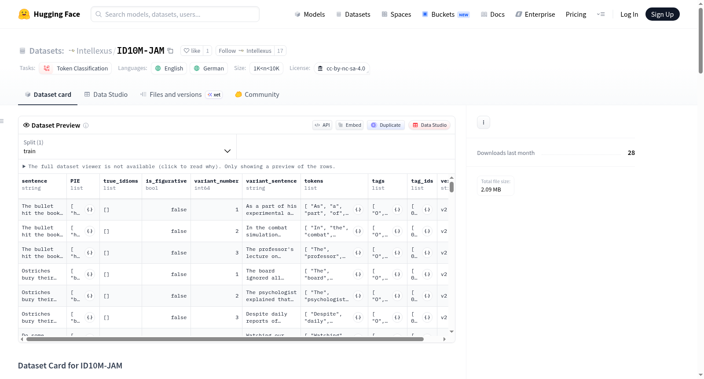
Task: Open Enterprise in top navigation
Action: click(535, 14)
